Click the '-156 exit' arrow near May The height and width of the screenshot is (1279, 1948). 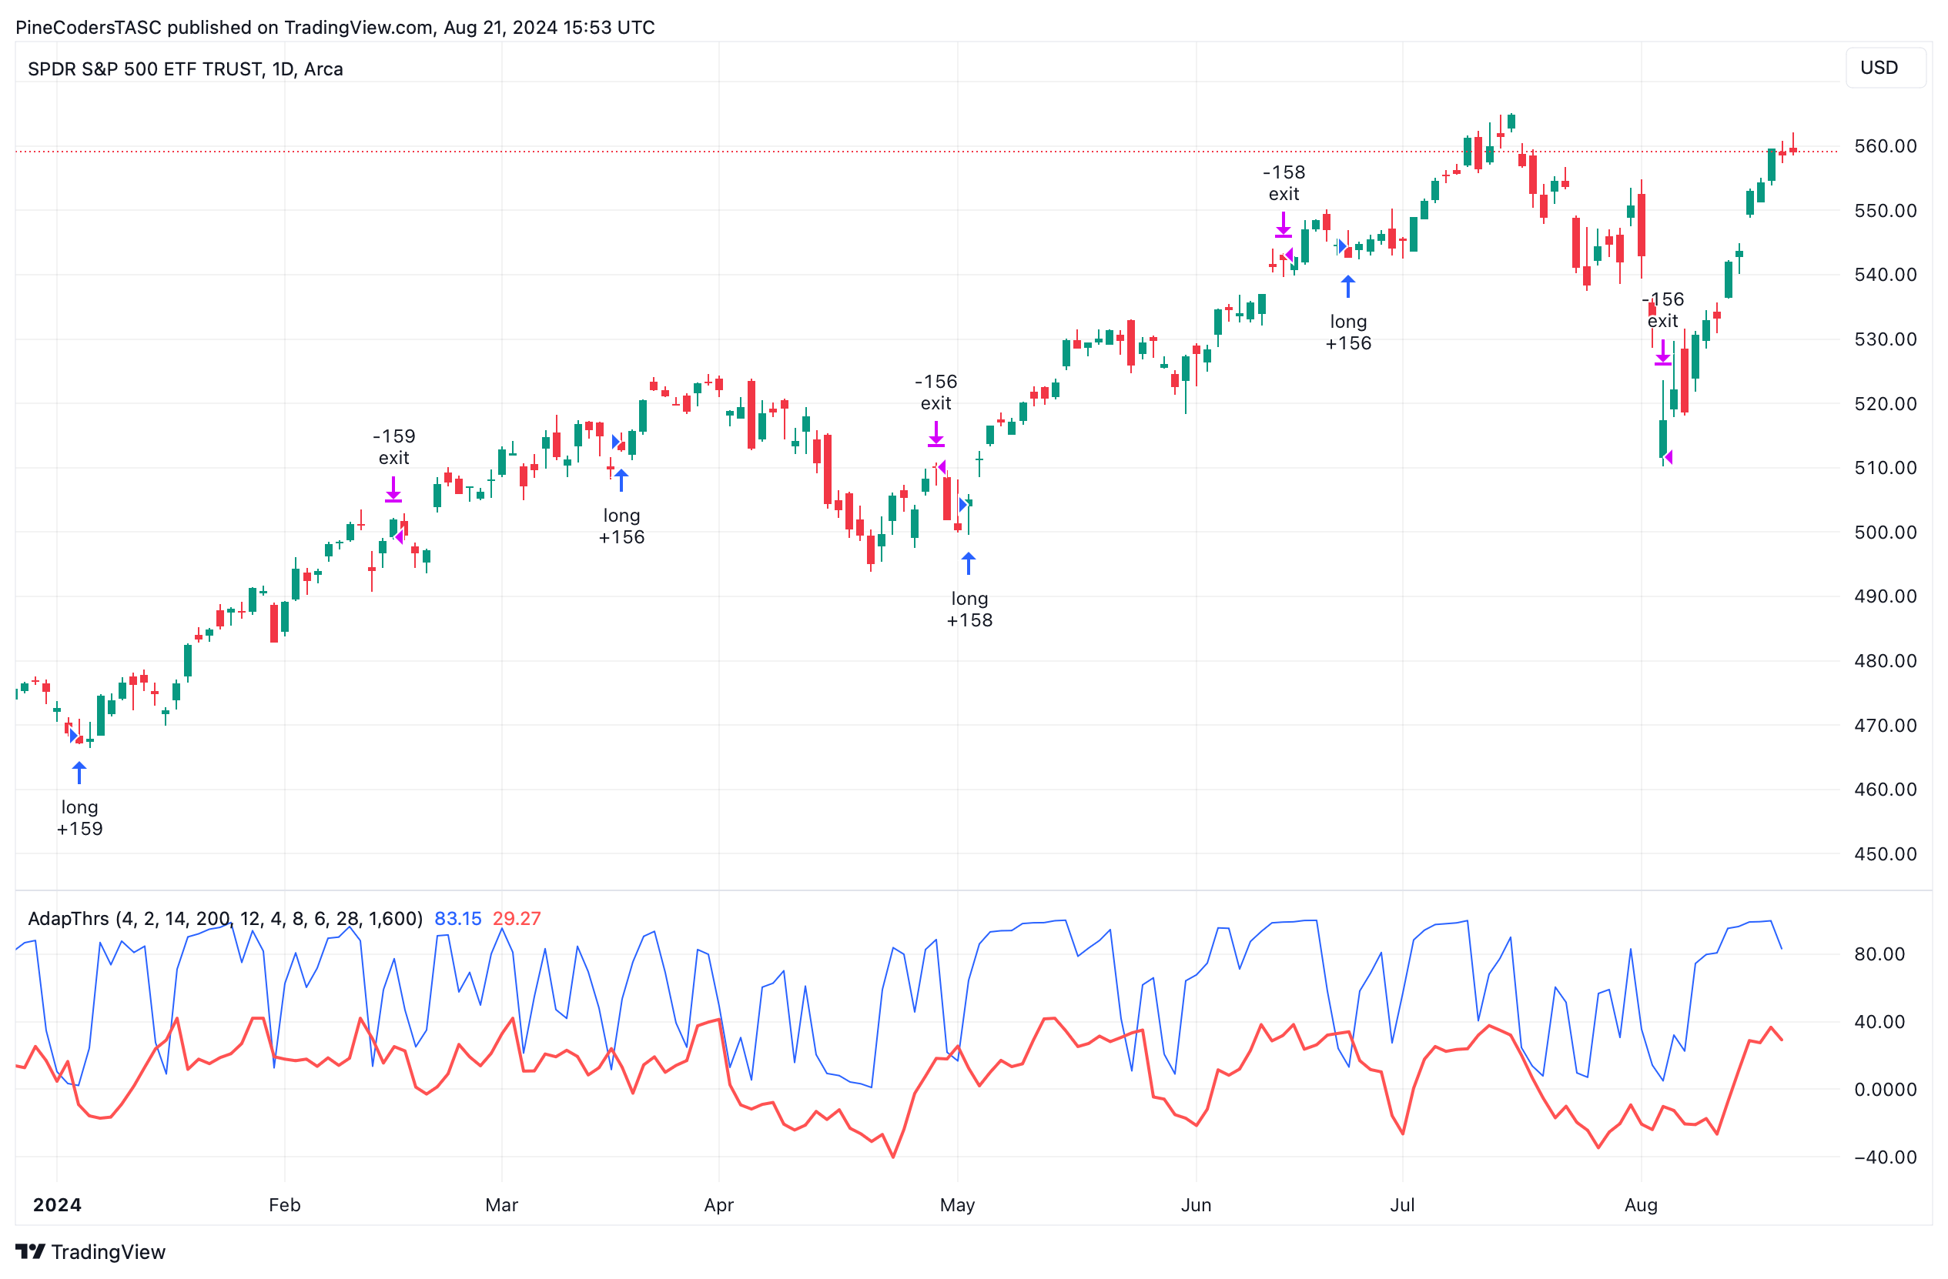[x=936, y=434]
